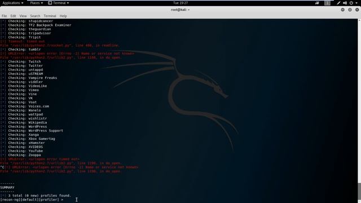The image size is (361, 203).
Task: Click the recon-ng profiler prompt line
Action: click(x=32, y=200)
